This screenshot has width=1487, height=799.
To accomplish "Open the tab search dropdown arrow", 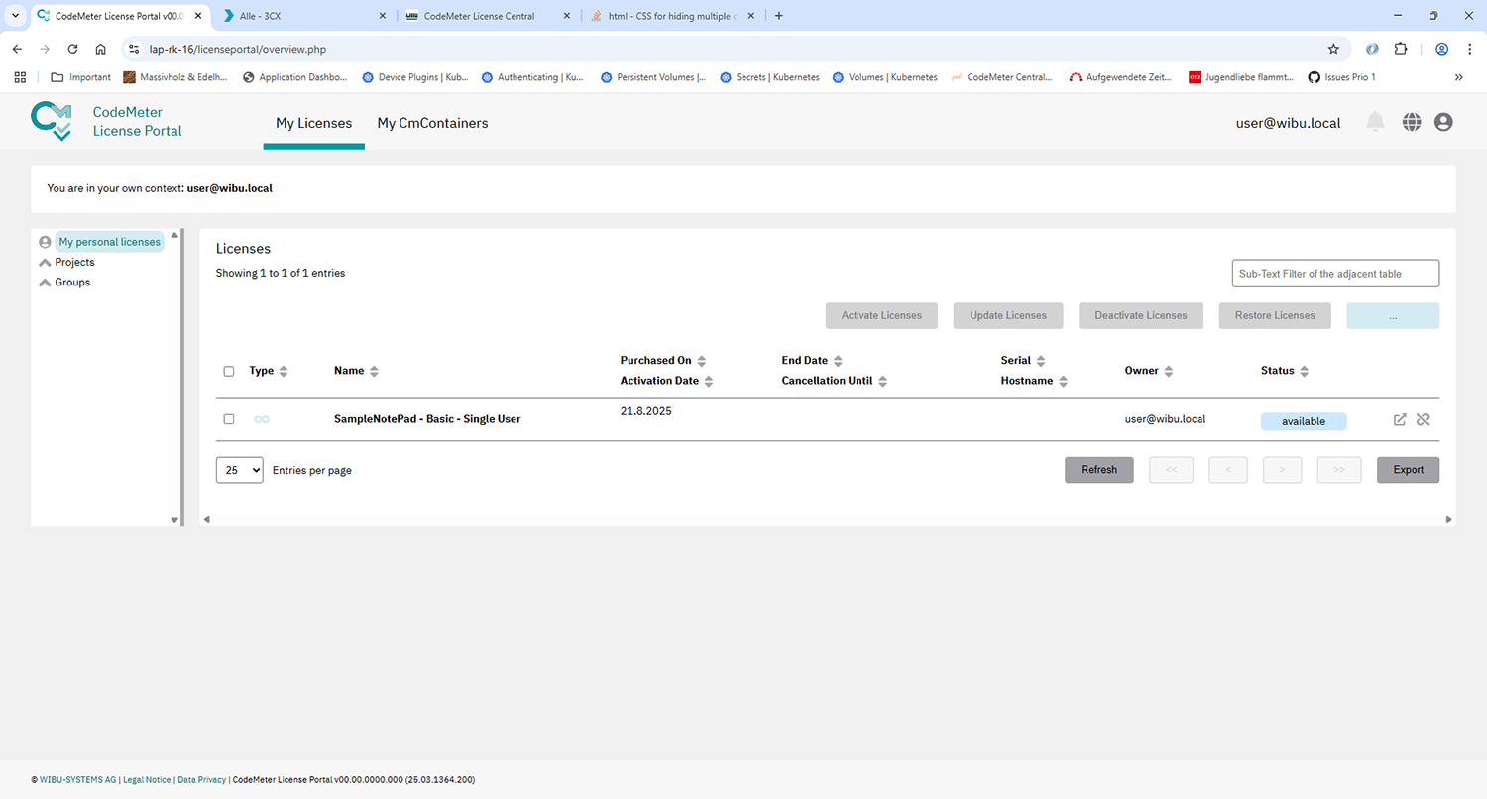I will click(x=15, y=16).
